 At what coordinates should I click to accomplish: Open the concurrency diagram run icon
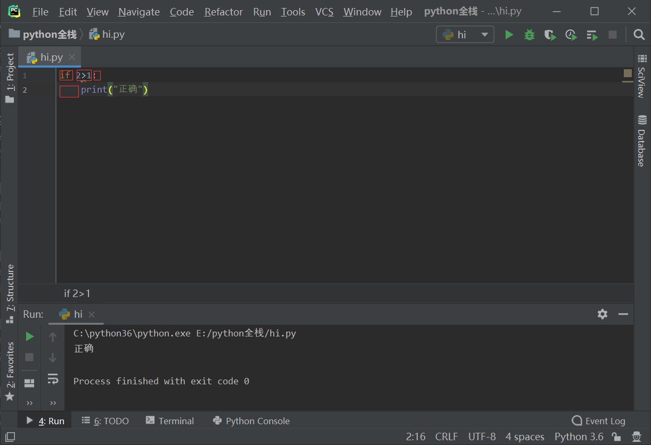point(592,35)
